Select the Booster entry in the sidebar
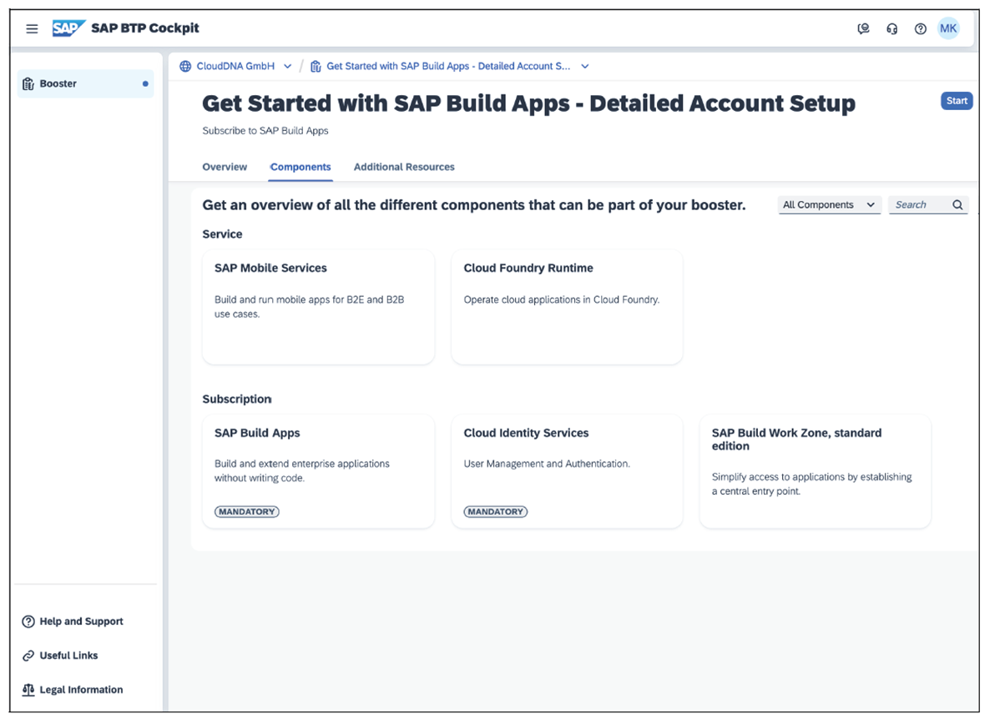Viewport: 990px width, 724px height. pos(58,83)
